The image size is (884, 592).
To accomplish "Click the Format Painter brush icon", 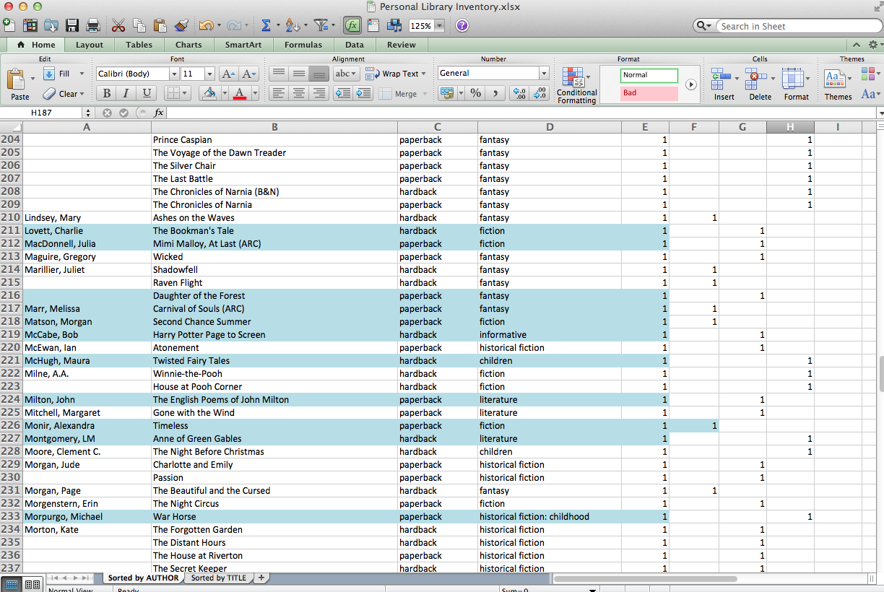I will pyautogui.click(x=181, y=26).
